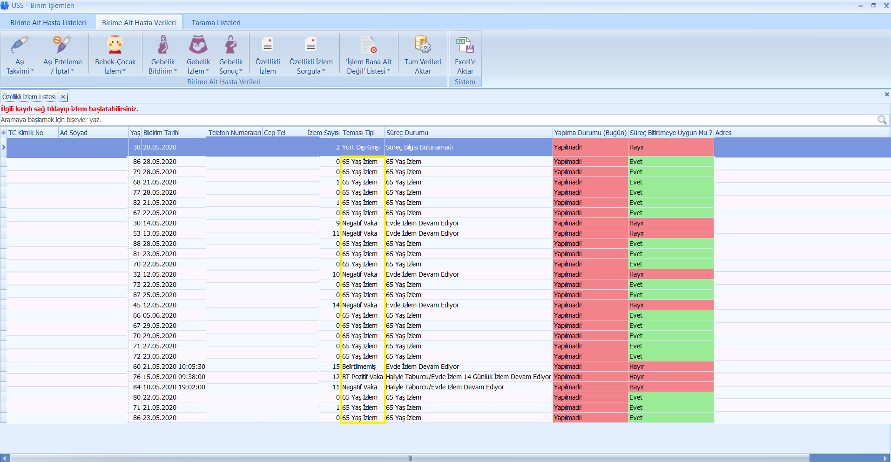Expand the Özellikli İzlem Sorgula dropdown
The width and height of the screenshot is (891, 462).
point(324,71)
